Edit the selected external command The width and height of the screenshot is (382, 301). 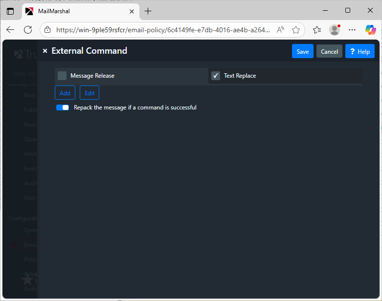click(x=90, y=93)
